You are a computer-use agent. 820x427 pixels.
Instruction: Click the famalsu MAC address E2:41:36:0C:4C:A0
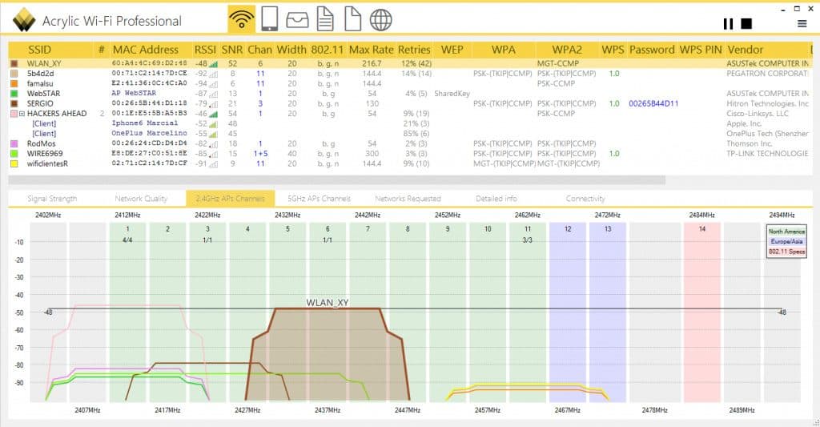(149, 83)
